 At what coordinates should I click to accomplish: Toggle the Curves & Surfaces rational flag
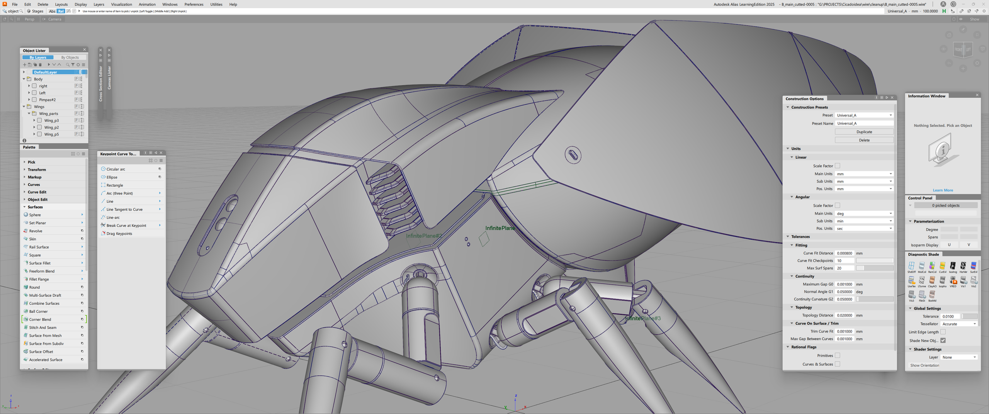(x=837, y=364)
